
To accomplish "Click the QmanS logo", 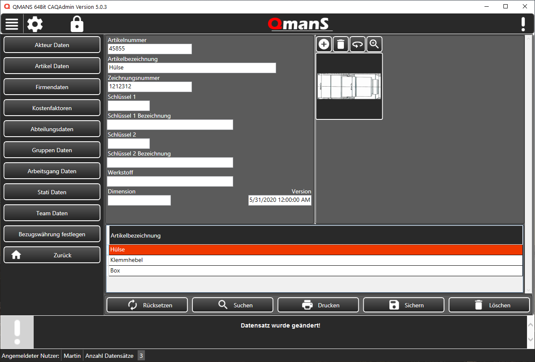I will 300,24.
